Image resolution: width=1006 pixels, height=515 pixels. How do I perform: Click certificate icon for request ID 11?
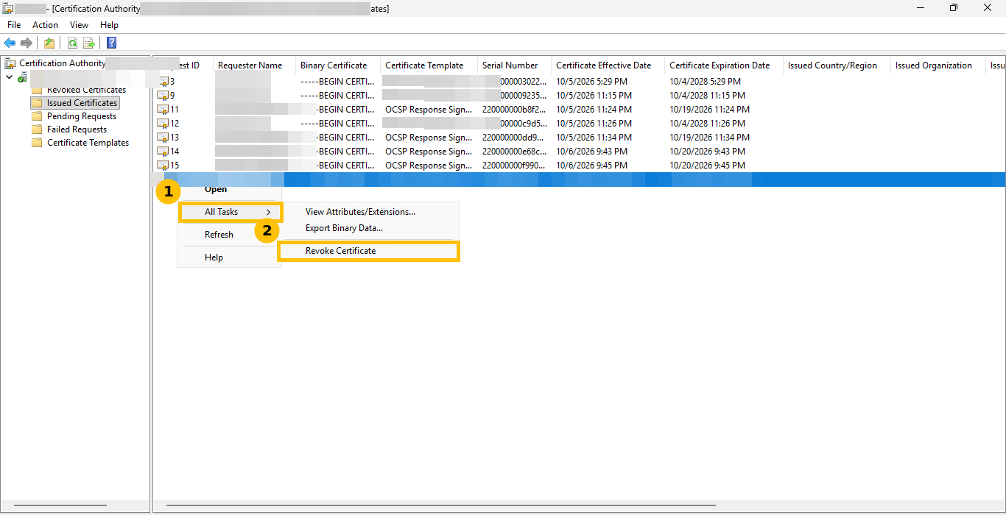[163, 110]
